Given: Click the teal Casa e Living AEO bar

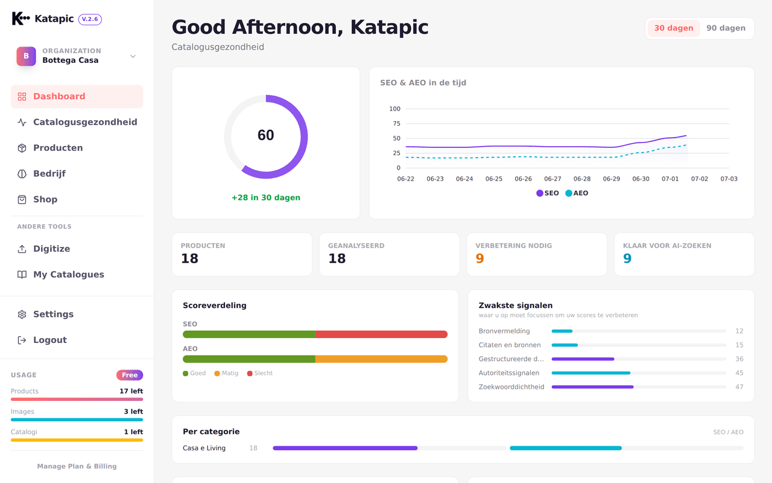Looking at the screenshot, I should pos(566,448).
